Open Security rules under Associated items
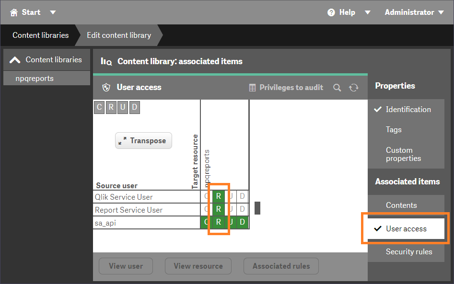Viewport: 454px width, 284px height. pos(406,251)
